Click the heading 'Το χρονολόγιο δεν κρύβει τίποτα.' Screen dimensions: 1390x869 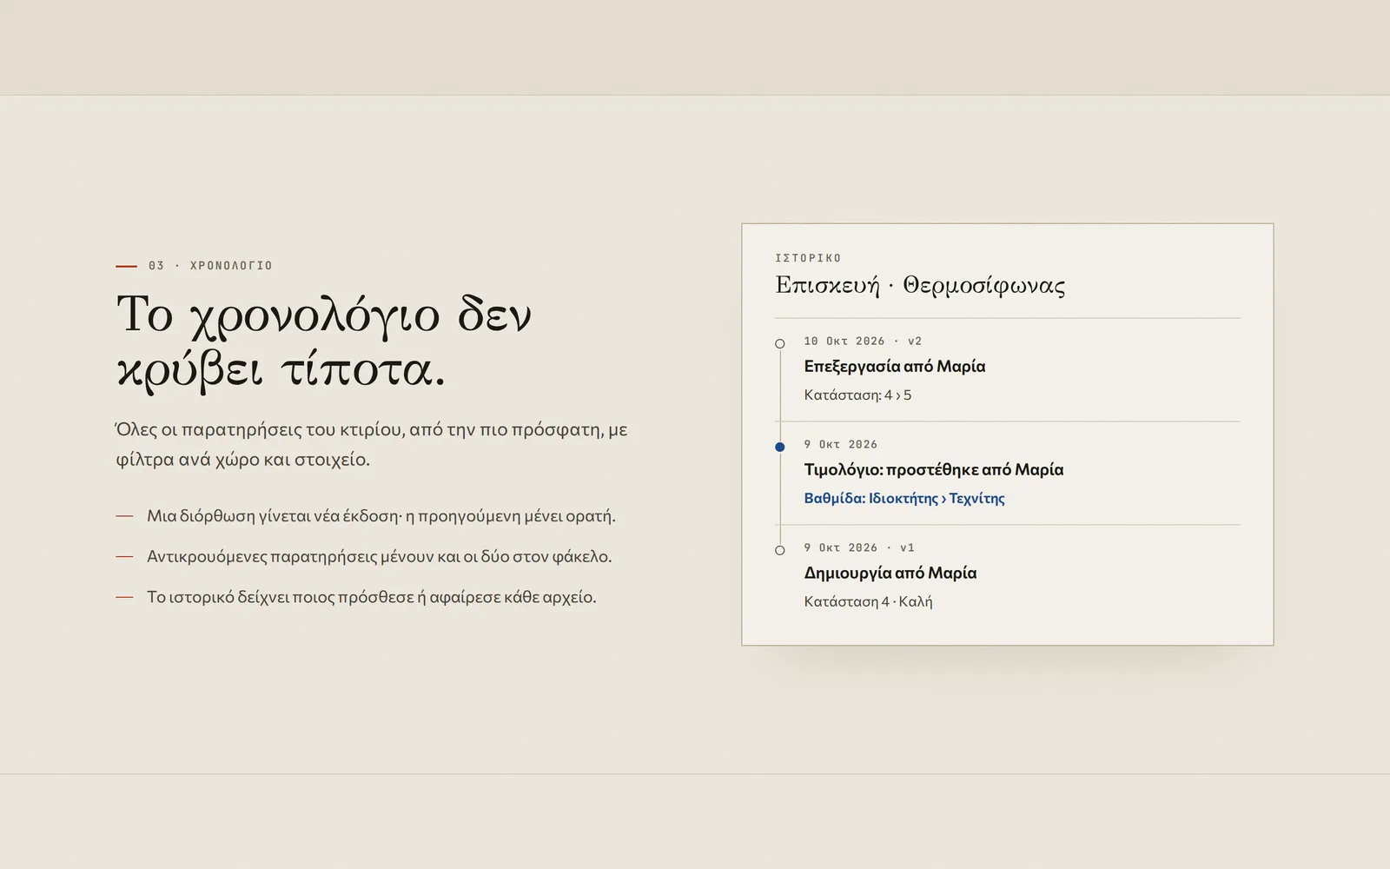coord(324,342)
